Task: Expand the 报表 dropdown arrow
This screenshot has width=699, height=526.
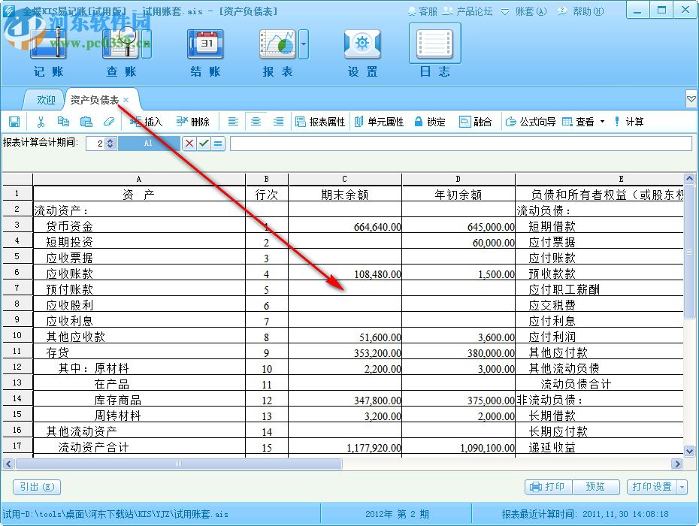Action: pyautogui.click(x=302, y=45)
